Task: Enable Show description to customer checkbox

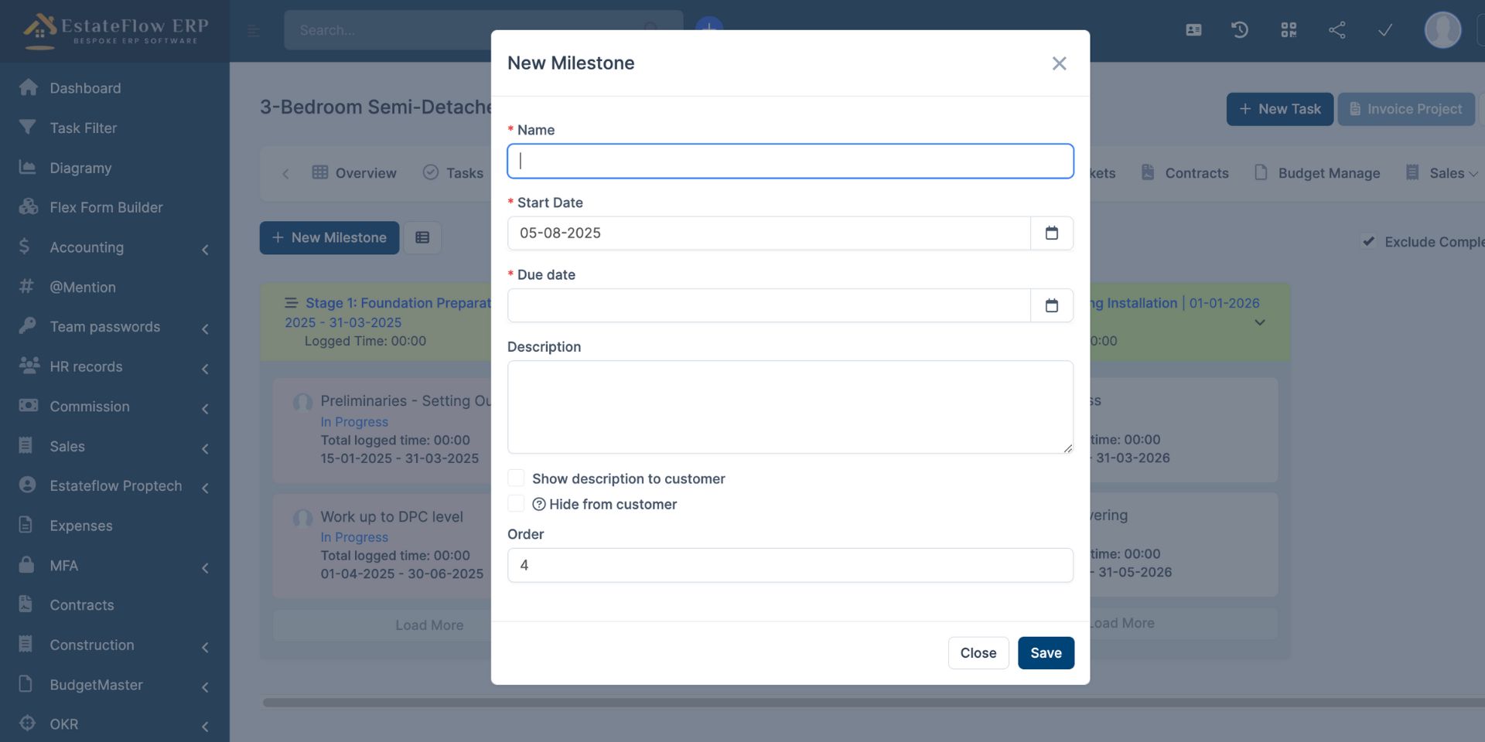Action: point(516,478)
